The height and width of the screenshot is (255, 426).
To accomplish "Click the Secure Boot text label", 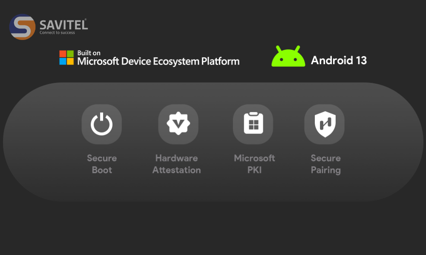I will (x=101, y=164).
